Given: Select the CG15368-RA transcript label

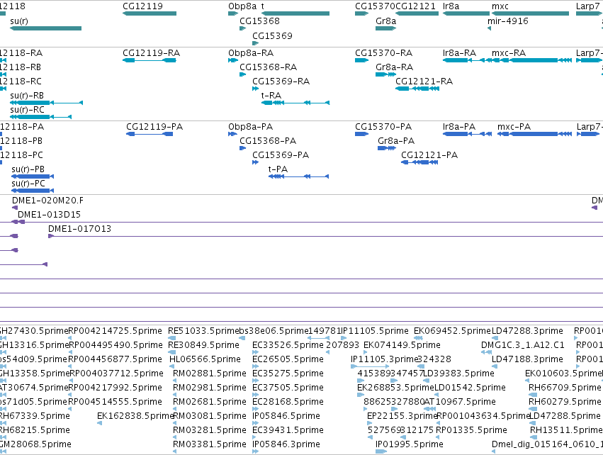Looking at the screenshot, I should click(x=269, y=67).
